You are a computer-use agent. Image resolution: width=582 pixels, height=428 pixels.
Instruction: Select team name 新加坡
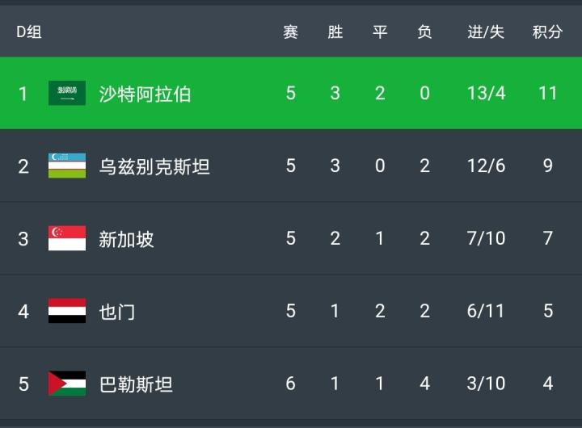click(126, 239)
